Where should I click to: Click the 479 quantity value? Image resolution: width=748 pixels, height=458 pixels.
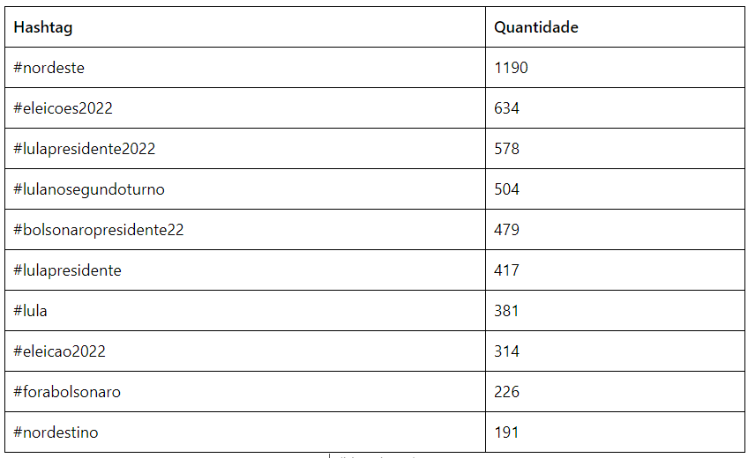(507, 230)
